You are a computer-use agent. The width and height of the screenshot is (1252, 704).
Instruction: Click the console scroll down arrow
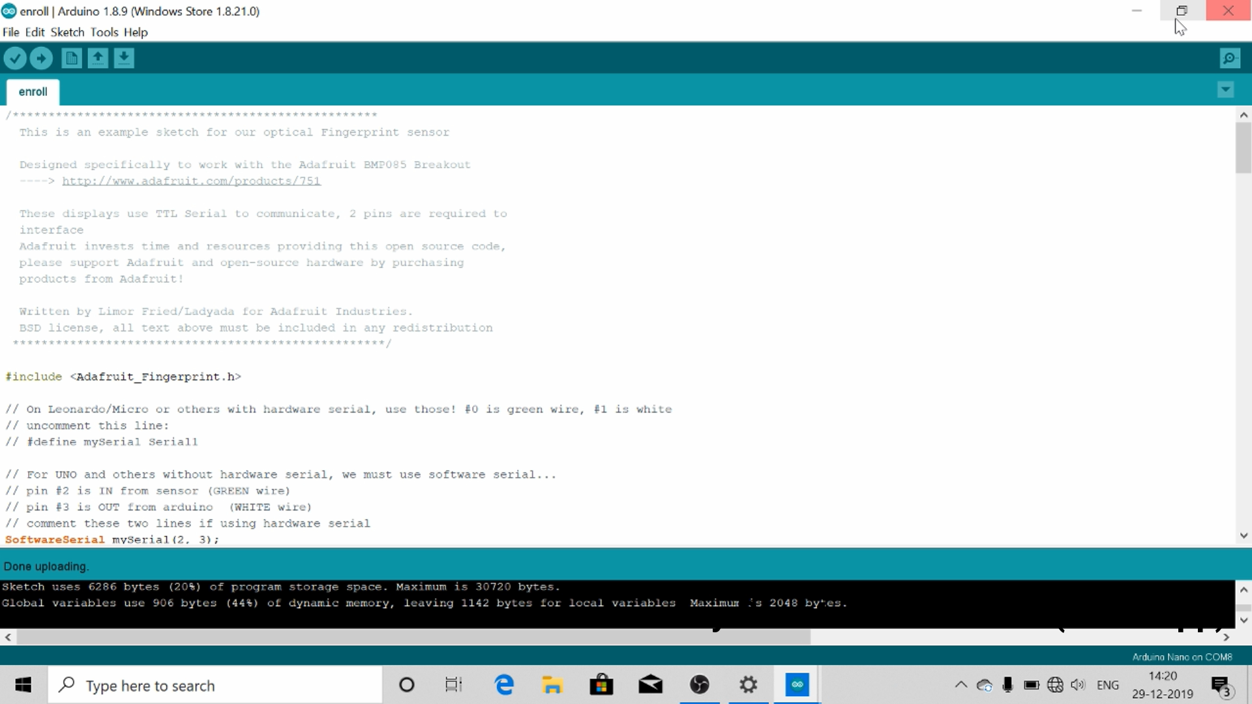click(x=1244, y=620)
